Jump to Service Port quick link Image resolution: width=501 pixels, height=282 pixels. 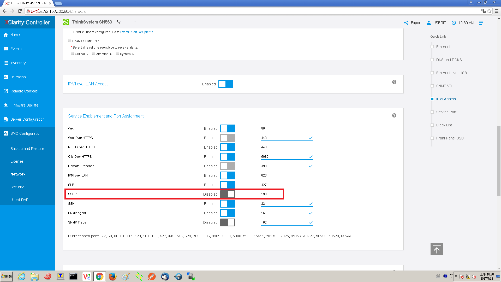point(446,112)
